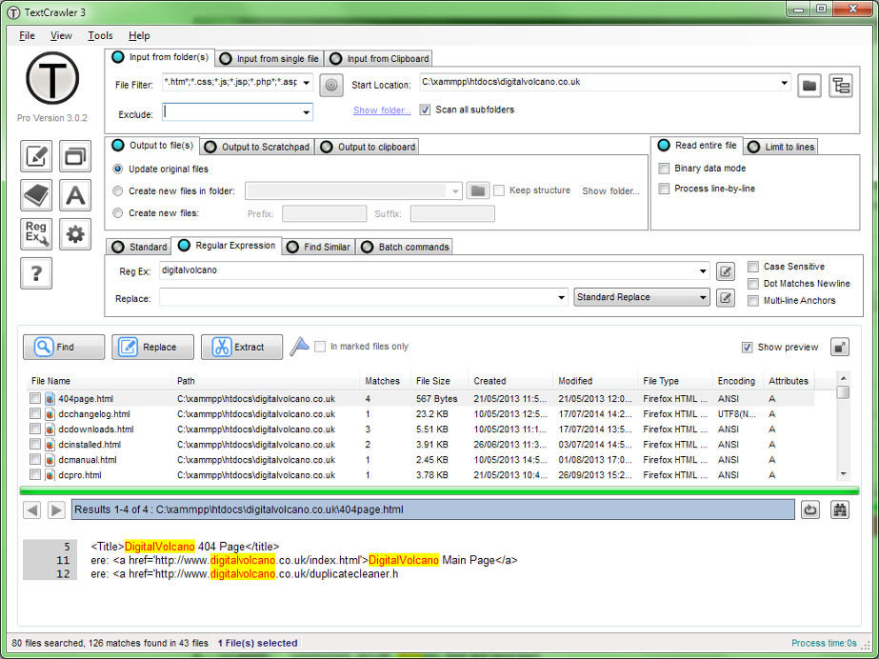This screenshot has width=879, height=659.
Task: Toggle Show preview checkbox
Action: pyautogui.click(x=748, y=348)
